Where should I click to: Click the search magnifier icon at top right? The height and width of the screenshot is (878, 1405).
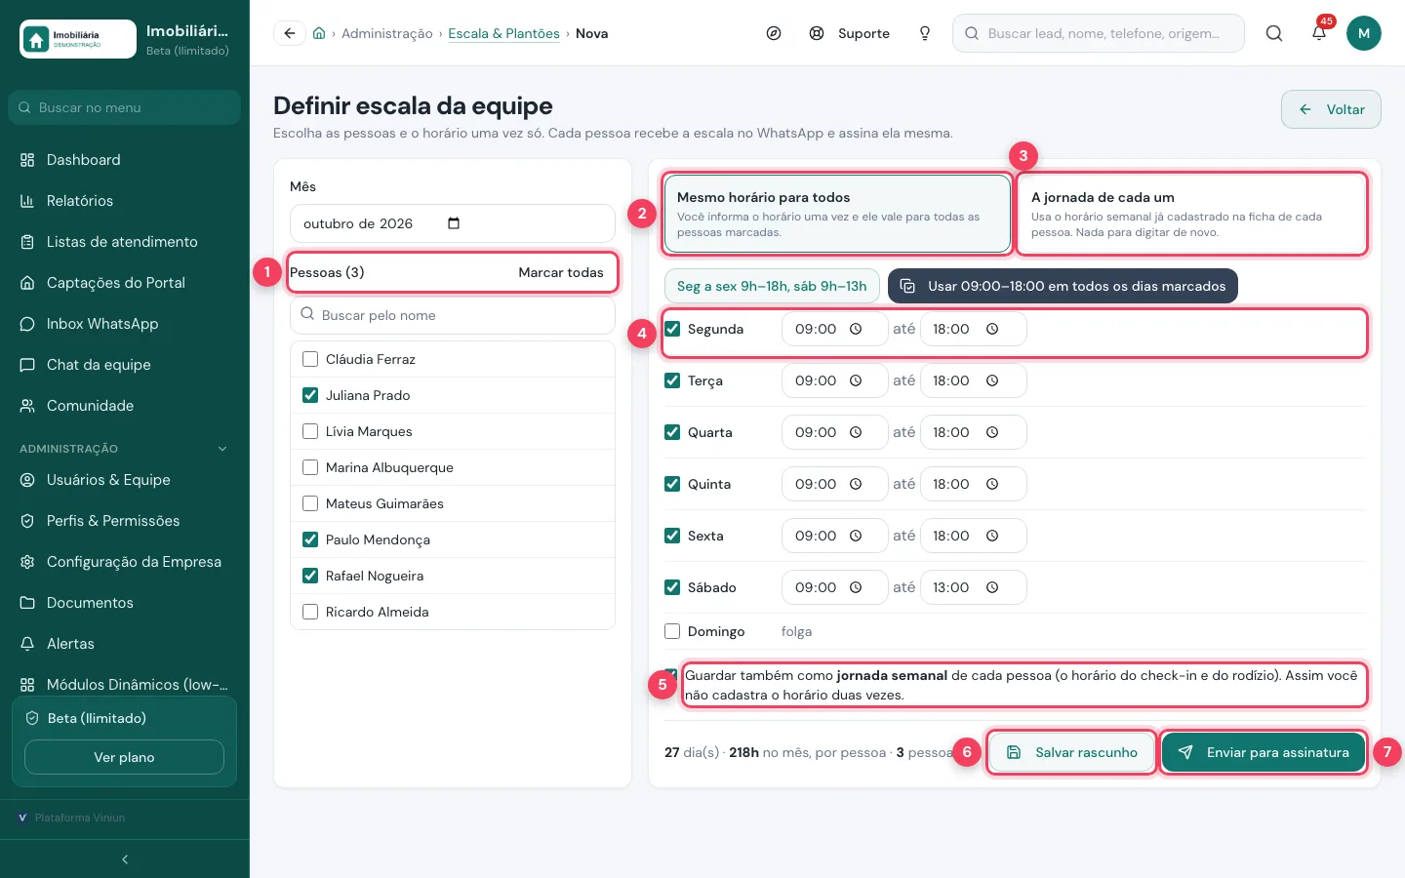click(1274, 33)
